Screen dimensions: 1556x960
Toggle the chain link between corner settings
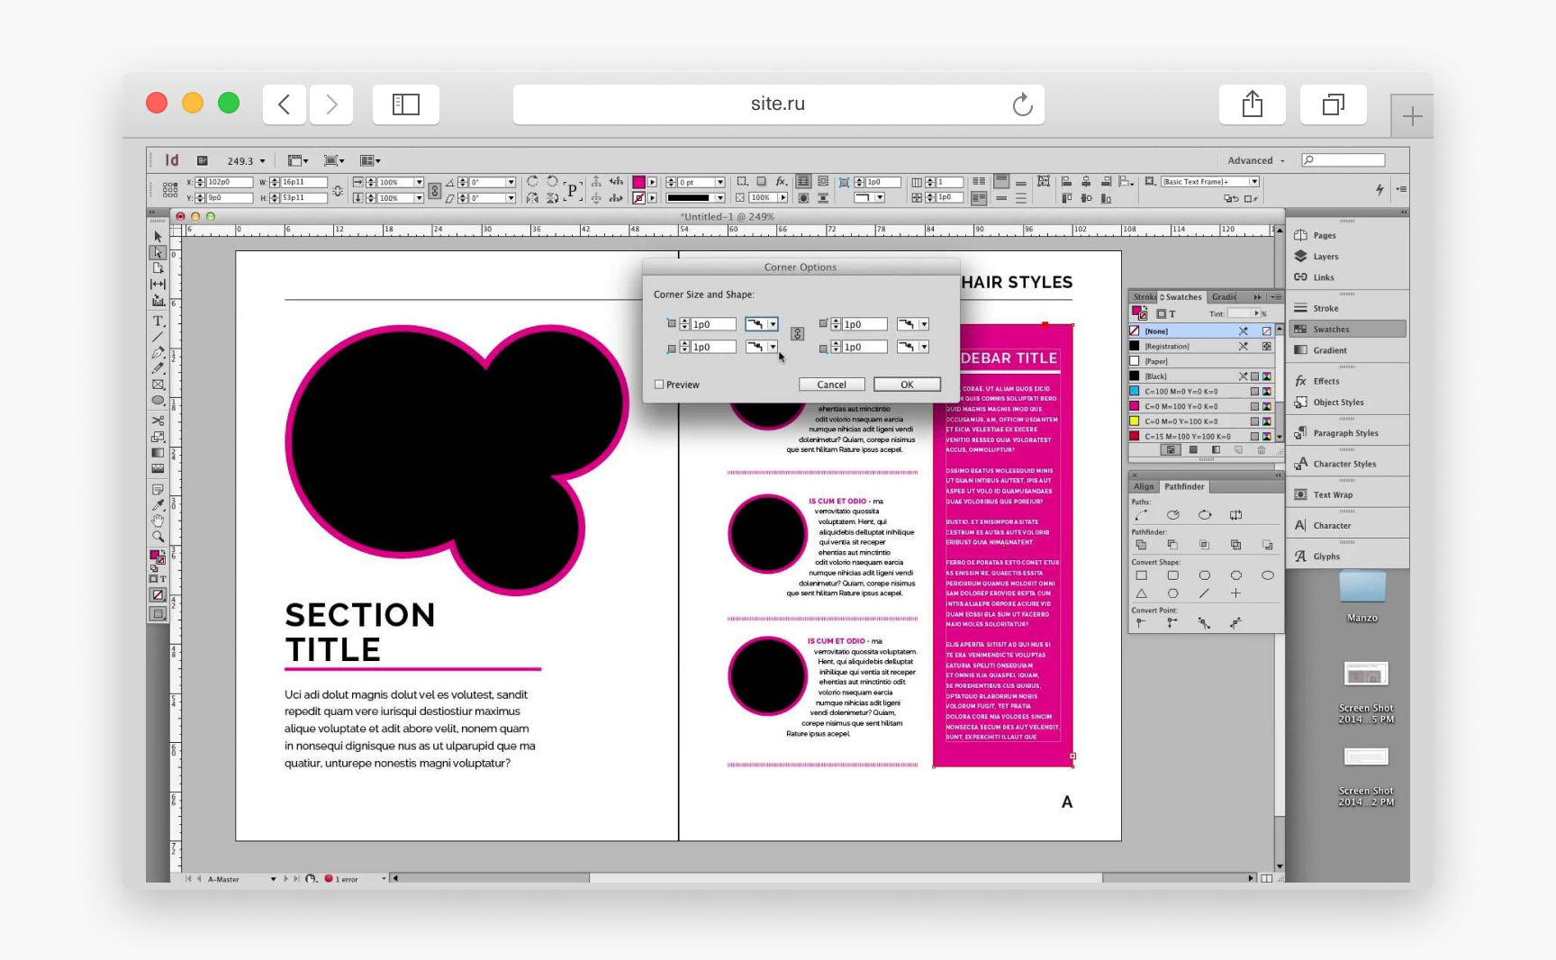click(x=797, y=334)
